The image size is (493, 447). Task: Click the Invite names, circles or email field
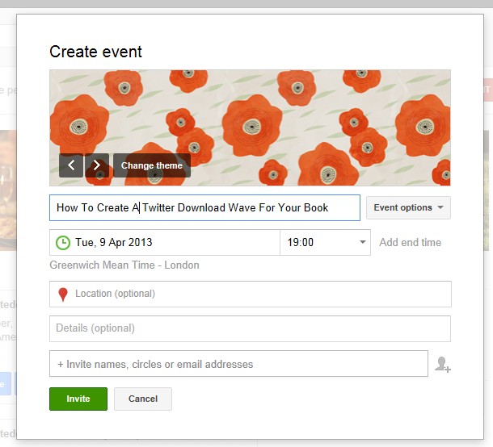(238, 364)
